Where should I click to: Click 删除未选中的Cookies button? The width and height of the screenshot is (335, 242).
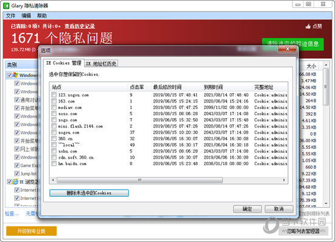(x=89, y=193)
